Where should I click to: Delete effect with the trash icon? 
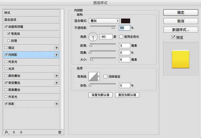pyautogui.click(x=60, y=132)
